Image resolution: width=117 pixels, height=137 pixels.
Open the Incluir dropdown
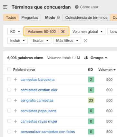(17, 41)
